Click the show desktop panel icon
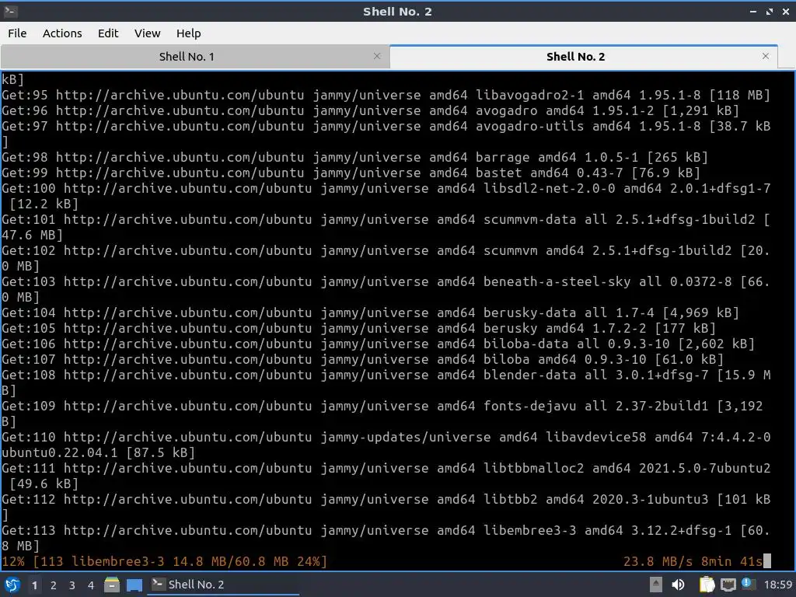796x597 pixels. (x=134, y=585)
